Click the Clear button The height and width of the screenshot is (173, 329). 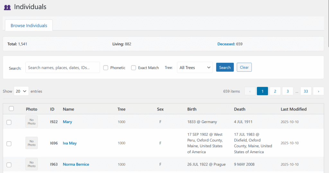(244, 67)
